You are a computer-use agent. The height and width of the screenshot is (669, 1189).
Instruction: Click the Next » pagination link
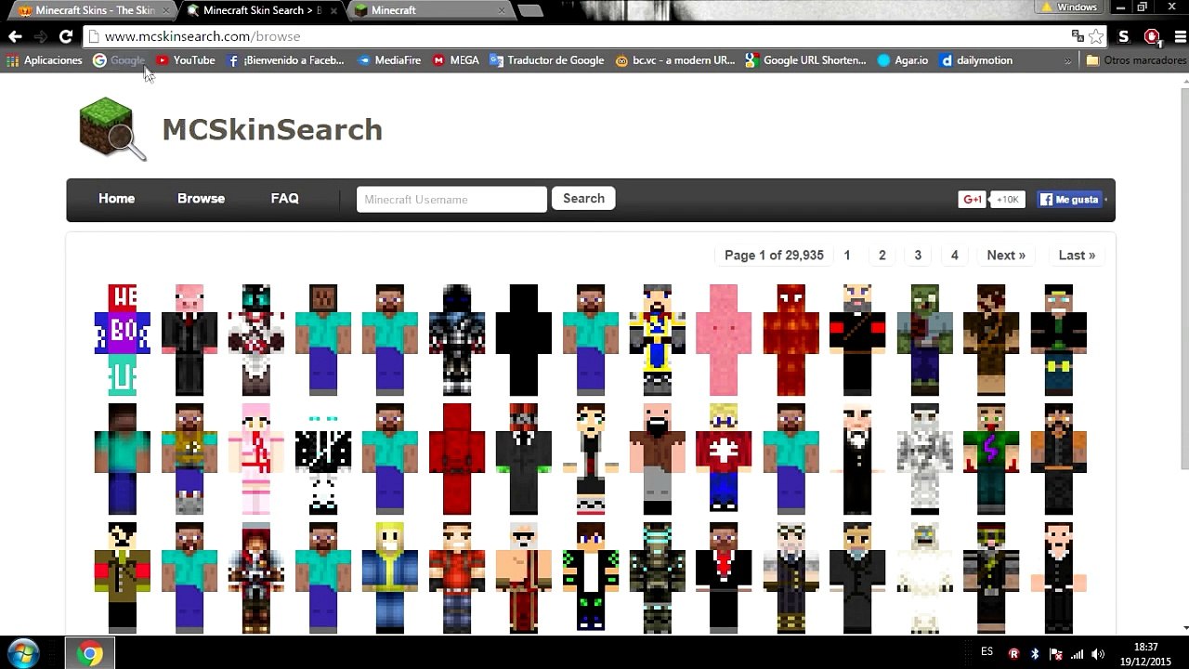point(1006,256)
